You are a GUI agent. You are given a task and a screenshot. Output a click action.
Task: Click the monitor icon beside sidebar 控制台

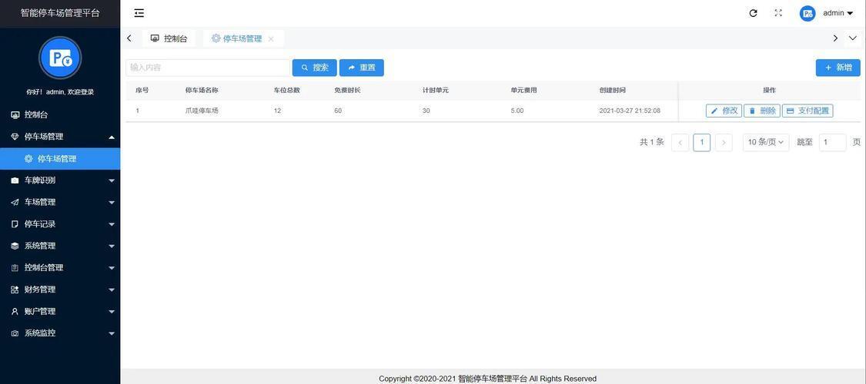pos(15,115)
